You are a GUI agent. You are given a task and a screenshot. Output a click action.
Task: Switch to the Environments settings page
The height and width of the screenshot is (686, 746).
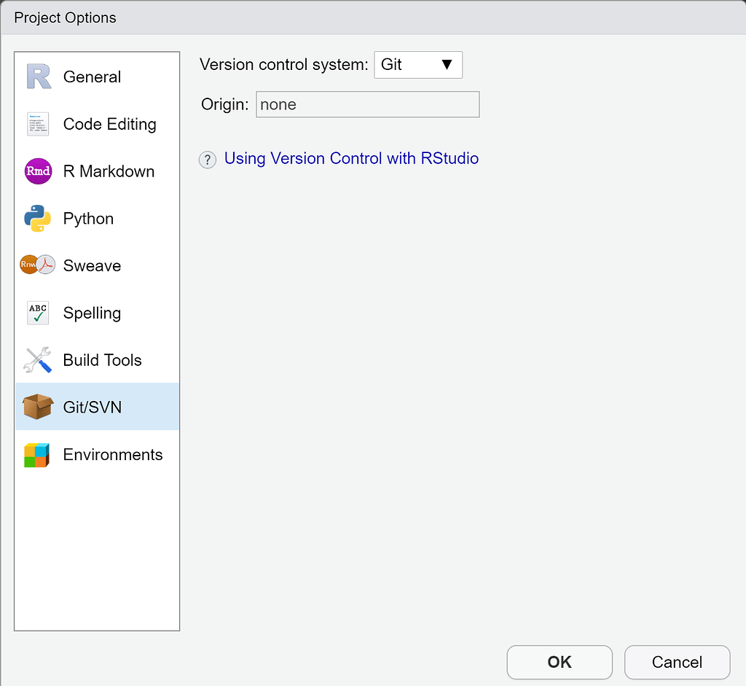click(112, 453)
